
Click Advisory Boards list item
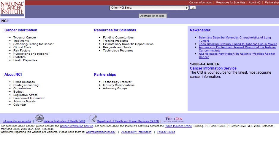25,101
